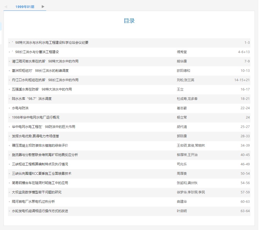Go to the next issue arrow
The width and height of the screenshot is (265, 230).
pos(43,7)
